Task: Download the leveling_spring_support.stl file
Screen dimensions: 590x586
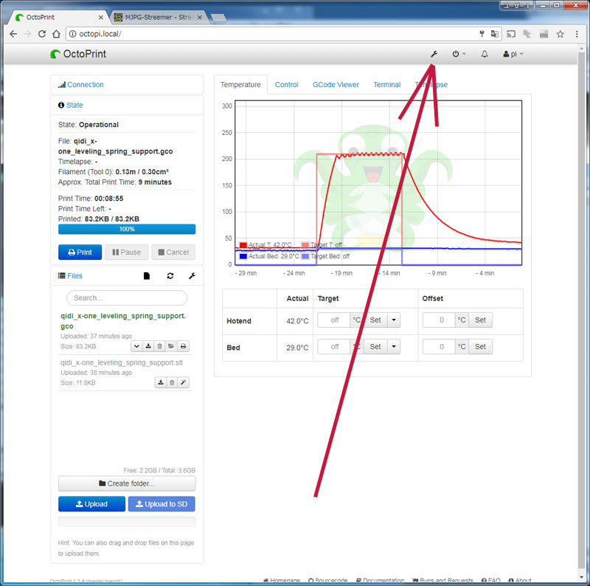Action: 161,382
